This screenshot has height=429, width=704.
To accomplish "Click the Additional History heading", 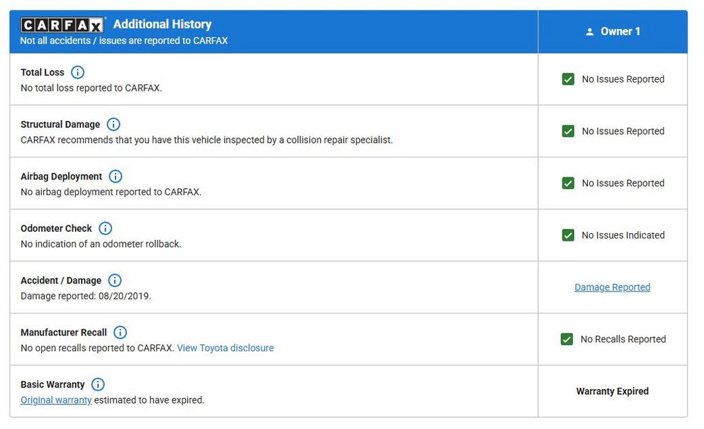I will (162, 24).
